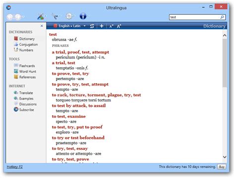Close the sidebar with the X
235x178 pixels.
(42, 26)
